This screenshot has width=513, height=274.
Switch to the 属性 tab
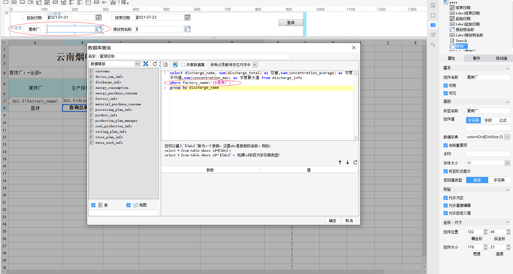[x=452, y=58]
